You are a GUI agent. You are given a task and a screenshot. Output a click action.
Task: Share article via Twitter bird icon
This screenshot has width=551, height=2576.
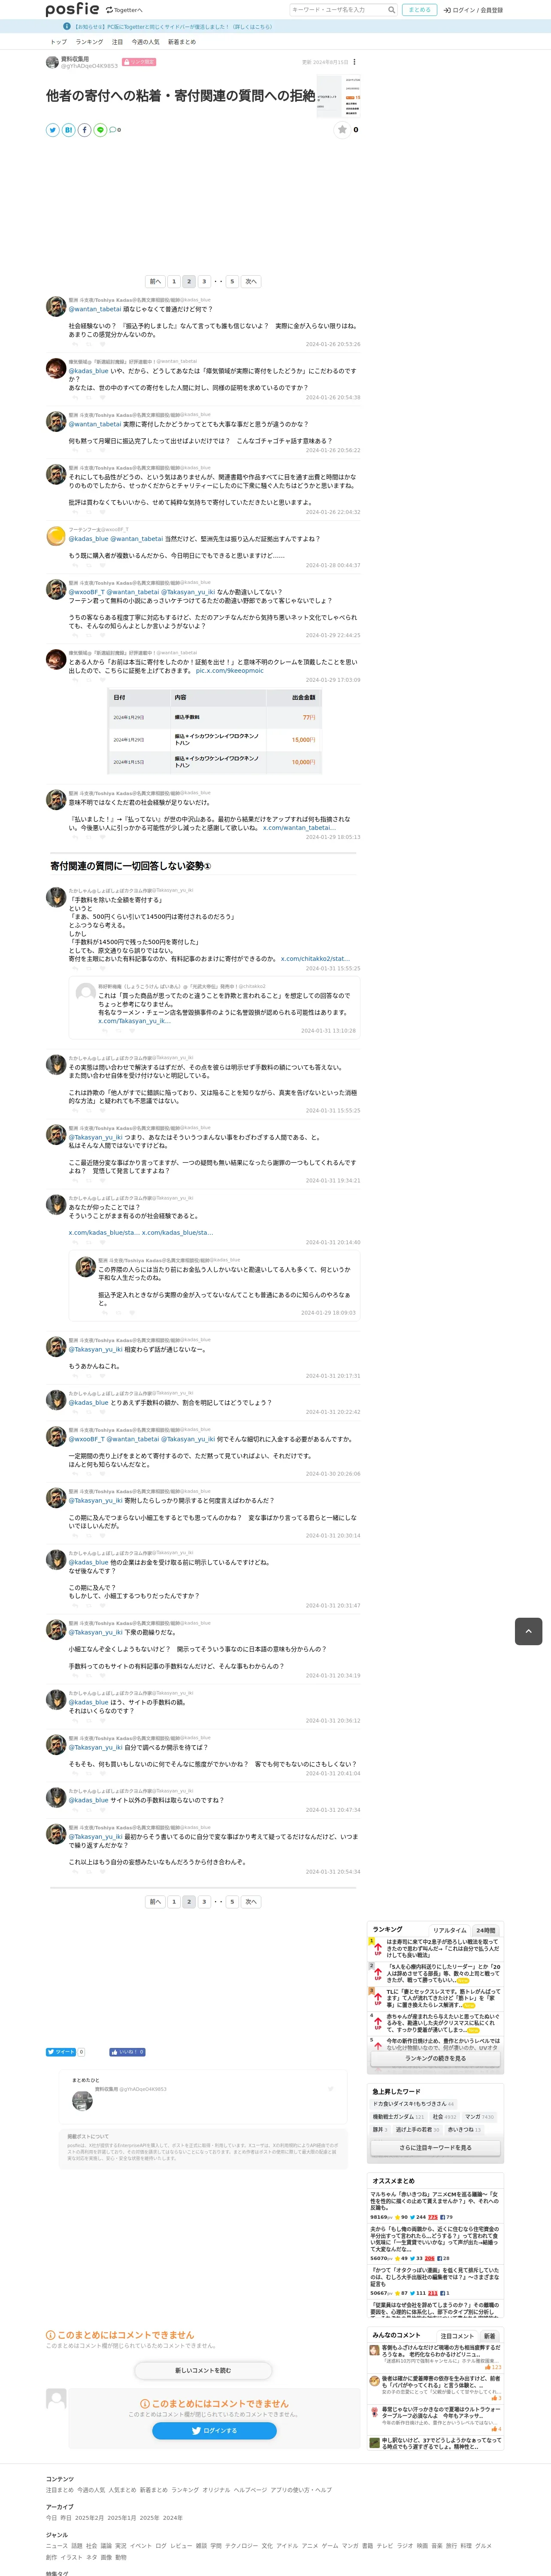click(x=52, y=130)
